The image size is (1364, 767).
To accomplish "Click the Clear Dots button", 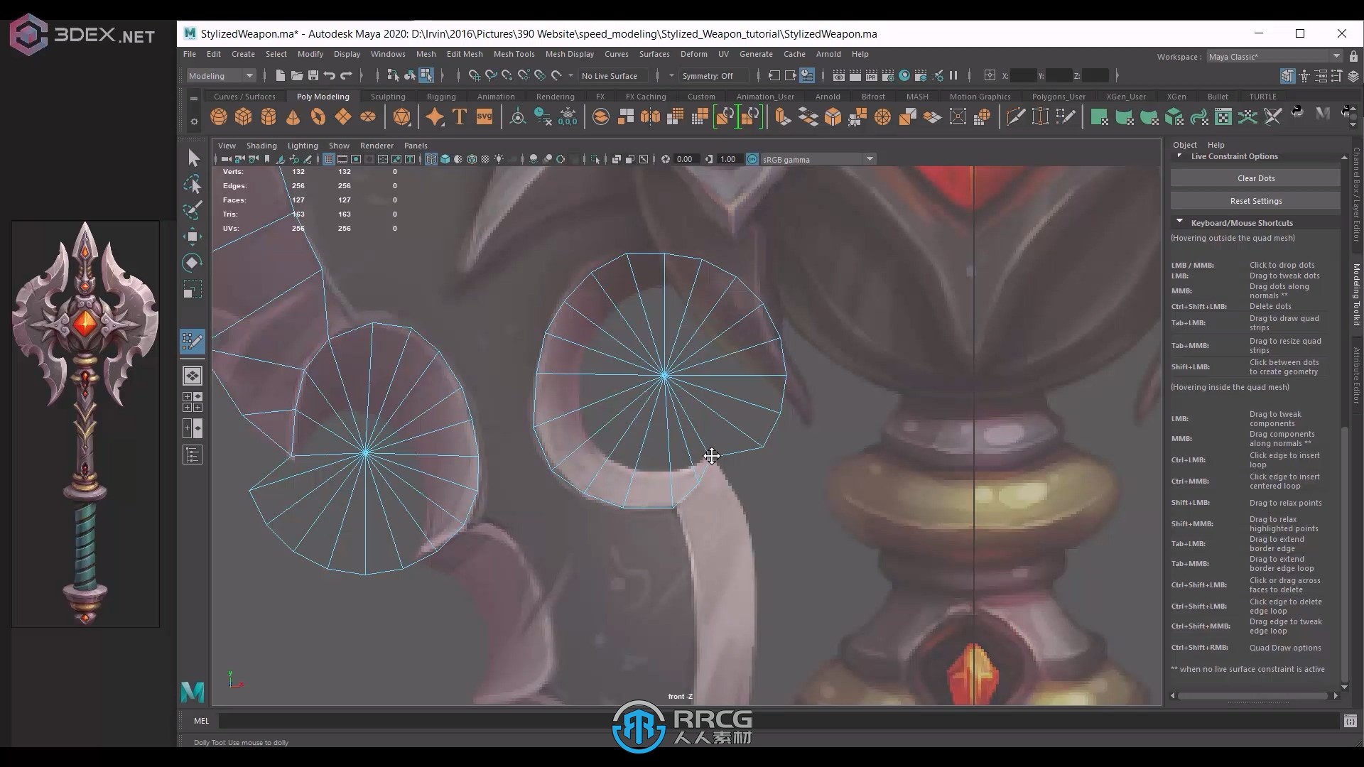I will coord(1255,178).
